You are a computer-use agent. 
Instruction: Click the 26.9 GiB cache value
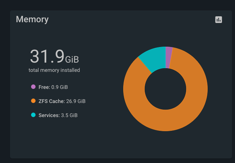pyautogui.click(x=76, y=101)
